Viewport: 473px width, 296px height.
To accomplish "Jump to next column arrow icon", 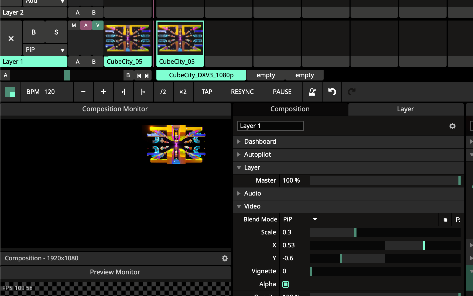I will point(147,76).
